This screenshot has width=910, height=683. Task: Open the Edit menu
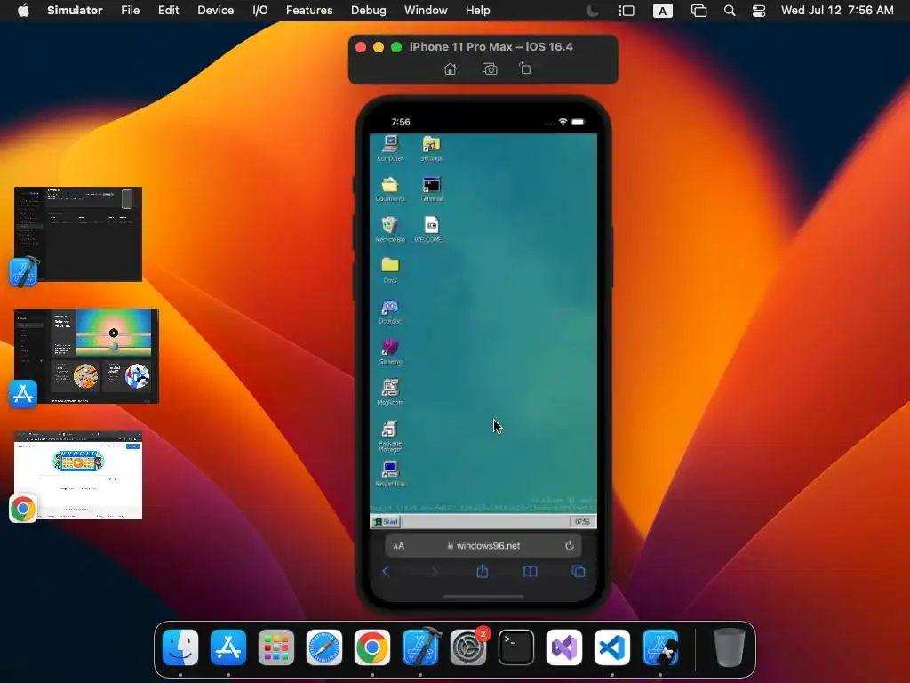[168, 11]
